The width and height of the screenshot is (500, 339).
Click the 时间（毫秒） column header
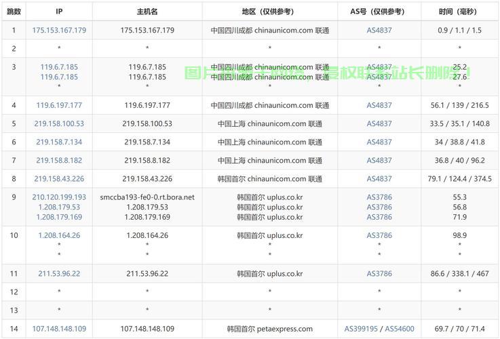pos(459,12)
